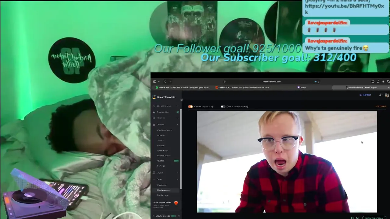Viewport: 390px width, 219px height.
Task: Toggle the Viewer requests switch
Action: coord(190,106)
